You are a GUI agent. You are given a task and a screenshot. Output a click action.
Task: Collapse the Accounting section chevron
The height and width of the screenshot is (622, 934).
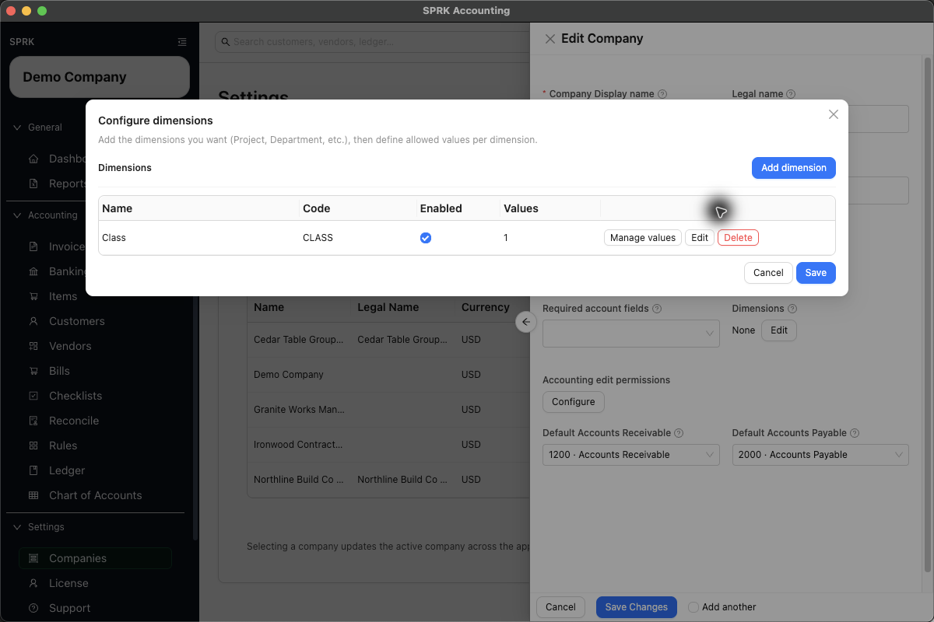pos(17,215)
